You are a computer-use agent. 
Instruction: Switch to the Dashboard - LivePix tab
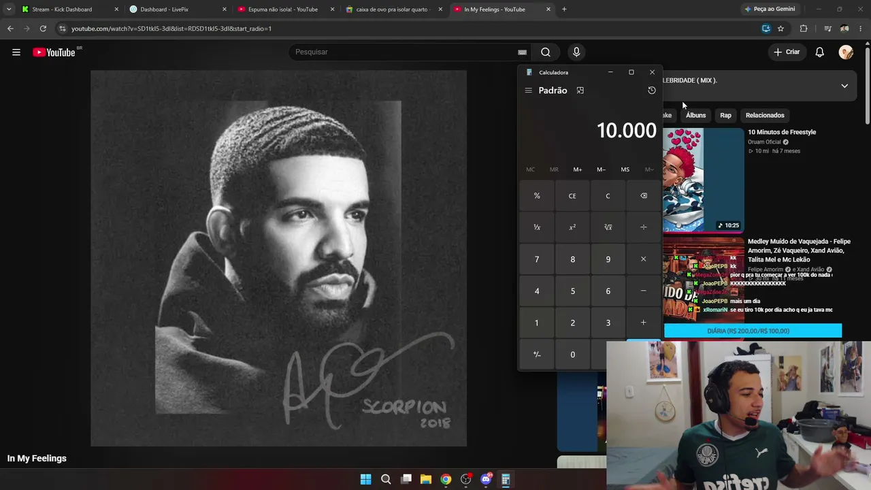(x=178, y=10)
